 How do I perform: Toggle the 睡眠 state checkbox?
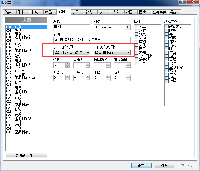(167, 49)
